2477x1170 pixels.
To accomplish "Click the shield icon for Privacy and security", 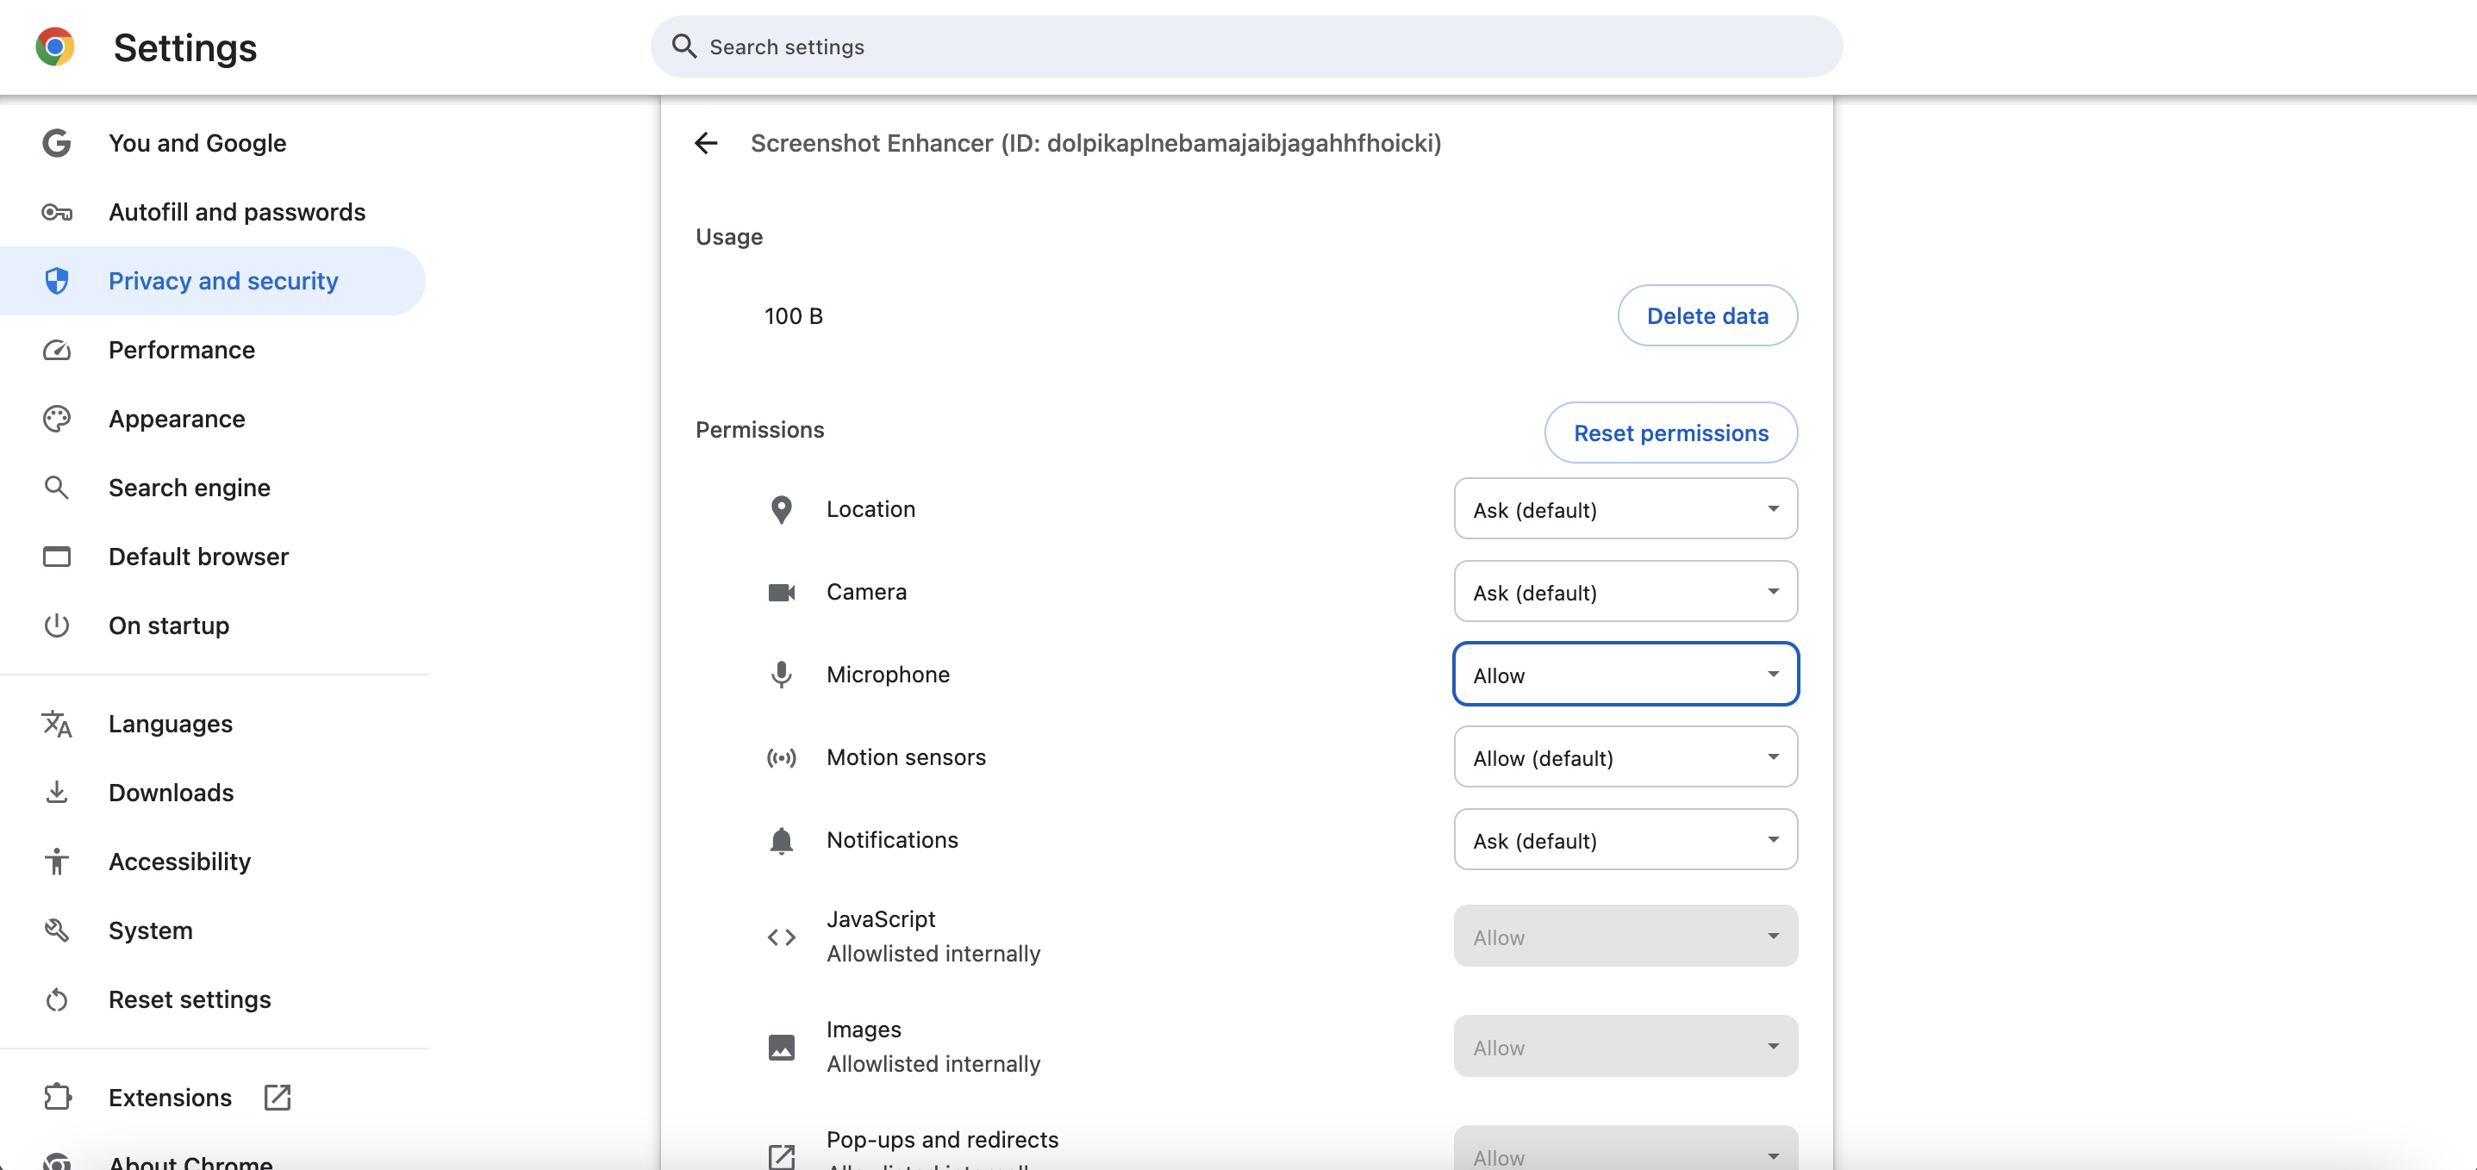I will (57, 281).
